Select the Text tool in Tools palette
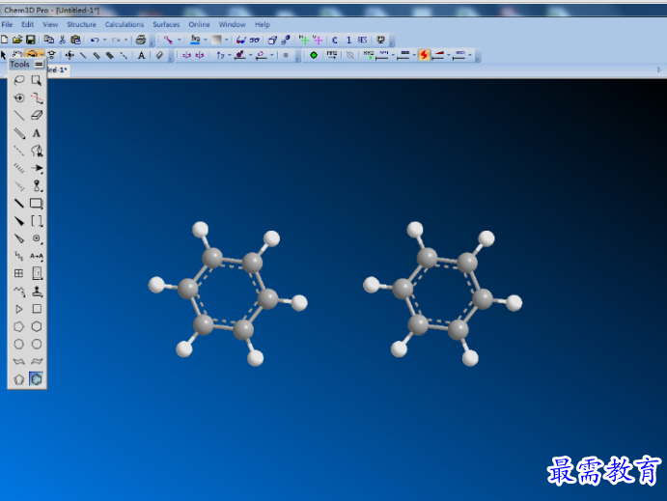The height and width of the screenshot is (501, 667). click(37, 133)
